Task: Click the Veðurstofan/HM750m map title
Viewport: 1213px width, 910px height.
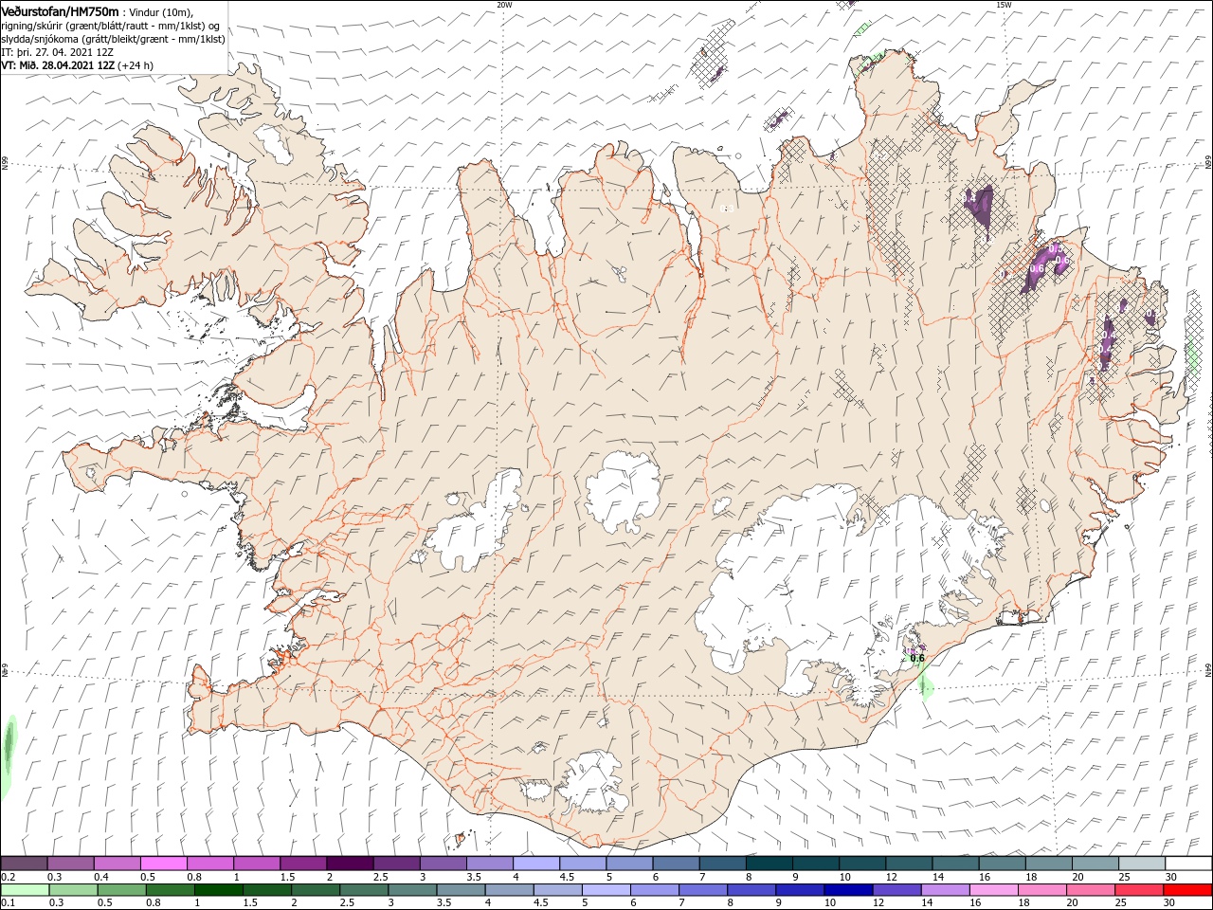Action: [x=61, y=10]
